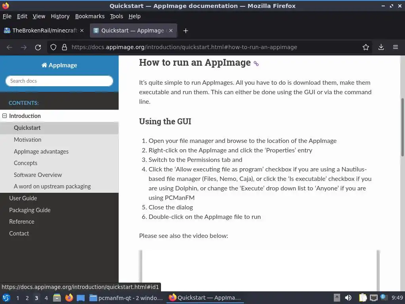Viewport: 405px width, 304px height.
Task: Select the Quickstart — AppImage taskbar window
Action: click(x=204, y=298)
